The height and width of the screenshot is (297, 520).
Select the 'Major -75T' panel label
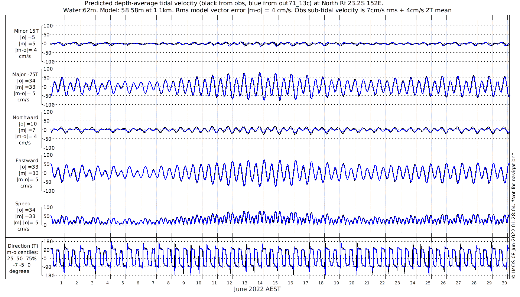pyautogui.click(x=25, y=75)
